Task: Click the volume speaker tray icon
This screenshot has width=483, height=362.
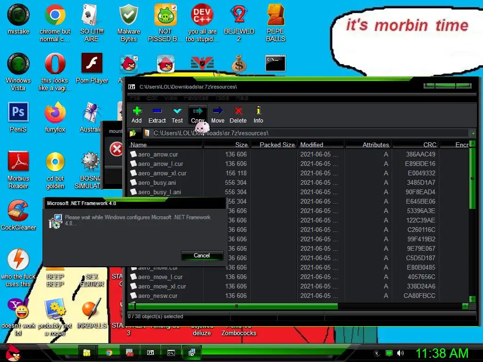Action: point(400,353)
